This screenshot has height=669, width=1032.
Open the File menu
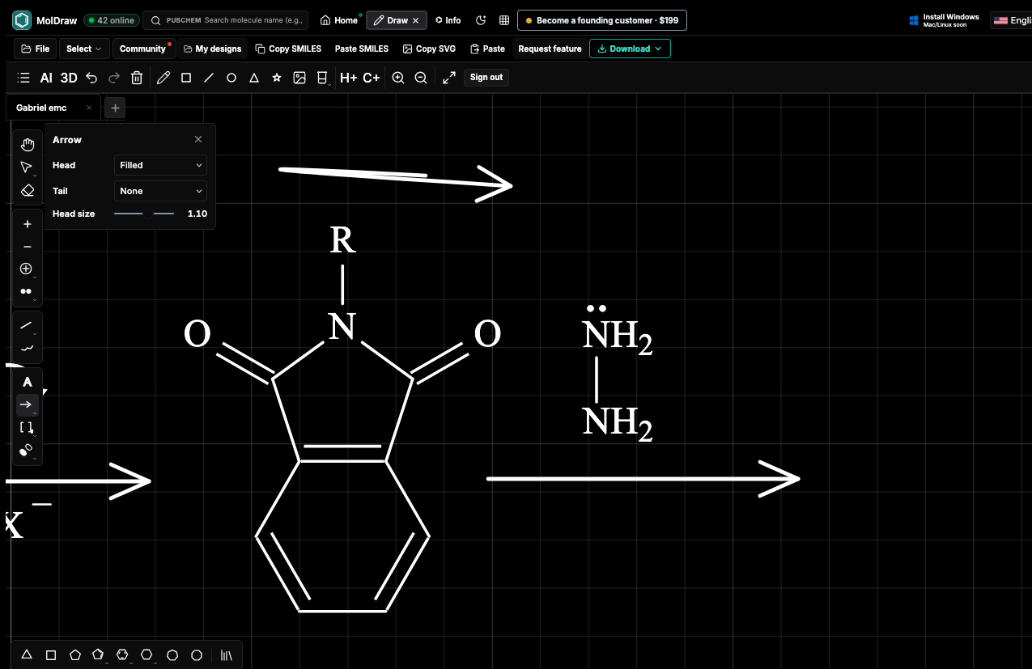(36, 49)
